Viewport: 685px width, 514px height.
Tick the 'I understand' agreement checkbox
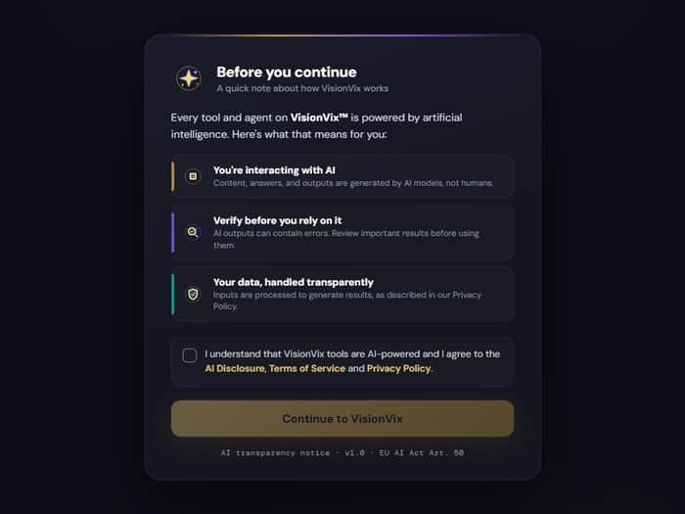tap(190, 355)
